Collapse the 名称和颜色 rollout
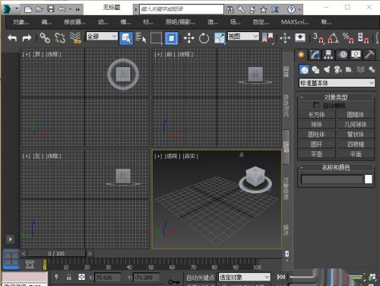This screenshot has width=380, height=286. pyautogui.click(x=336, y=167)
